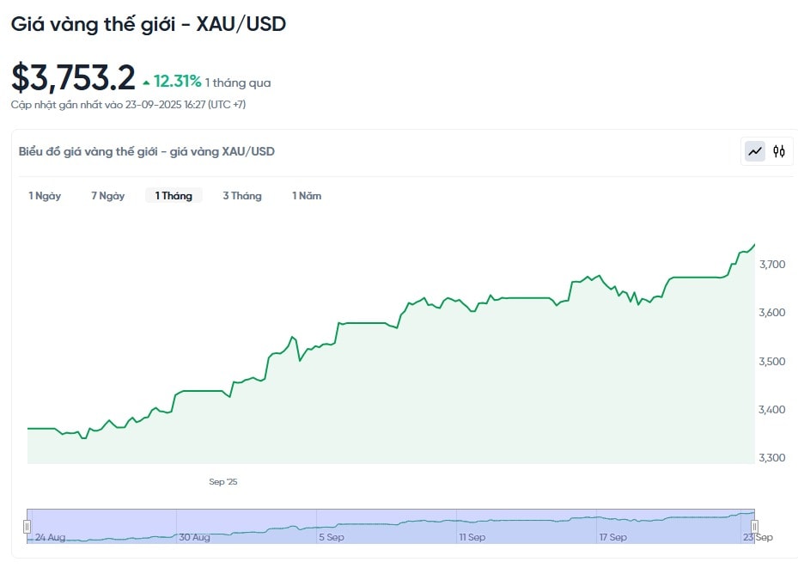Click the 5 Sep navigator label
This screenshot has height=568, width=798.
click(x=332, y=537)
